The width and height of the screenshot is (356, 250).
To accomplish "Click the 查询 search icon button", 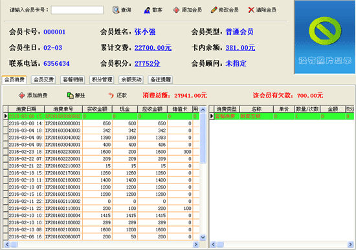I will (x=116, y=10).
